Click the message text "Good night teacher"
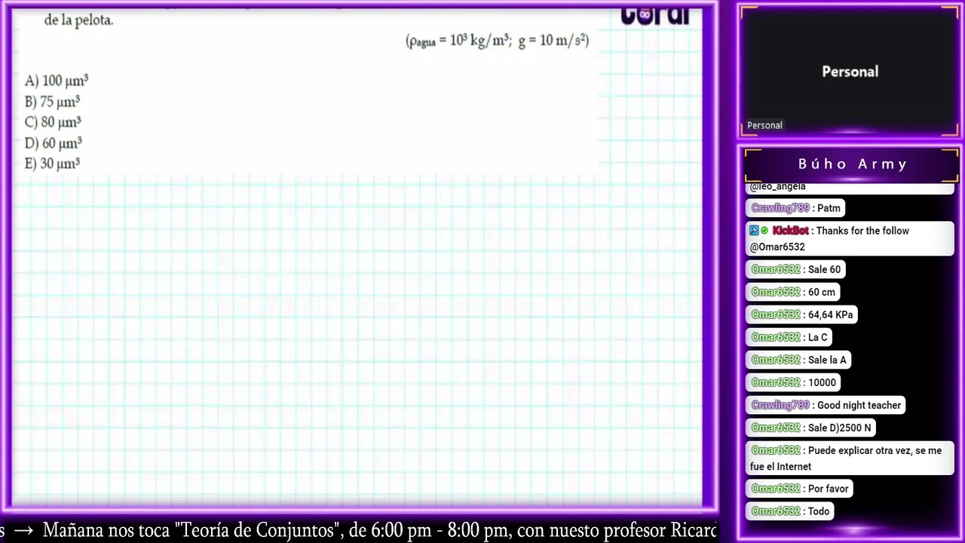This screenshot has height=543, width=965. pyautogui.click(x=859, y=405)
